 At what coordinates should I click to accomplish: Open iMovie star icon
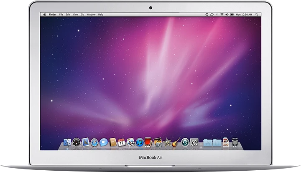167,142
